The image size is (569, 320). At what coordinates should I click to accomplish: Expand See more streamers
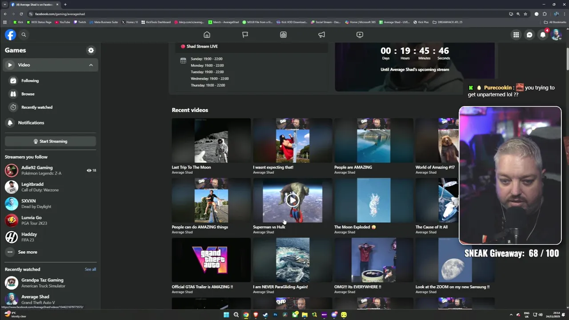50,252
